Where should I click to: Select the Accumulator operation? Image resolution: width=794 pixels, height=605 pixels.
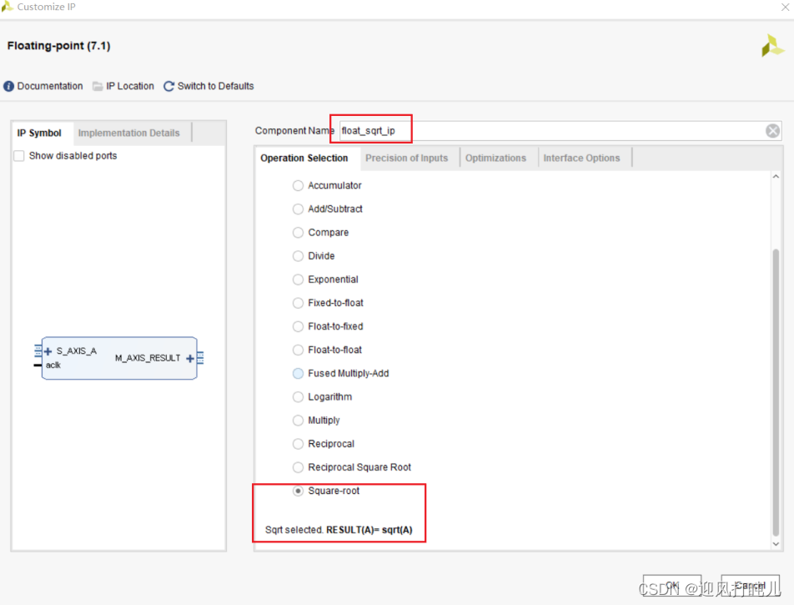298,185
